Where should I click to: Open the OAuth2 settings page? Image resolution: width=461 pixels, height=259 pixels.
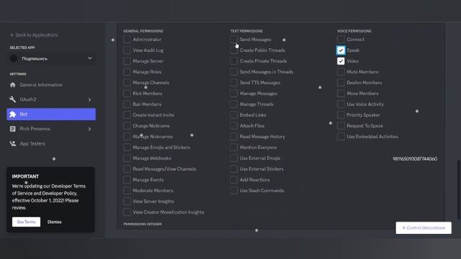coord(51,99)
